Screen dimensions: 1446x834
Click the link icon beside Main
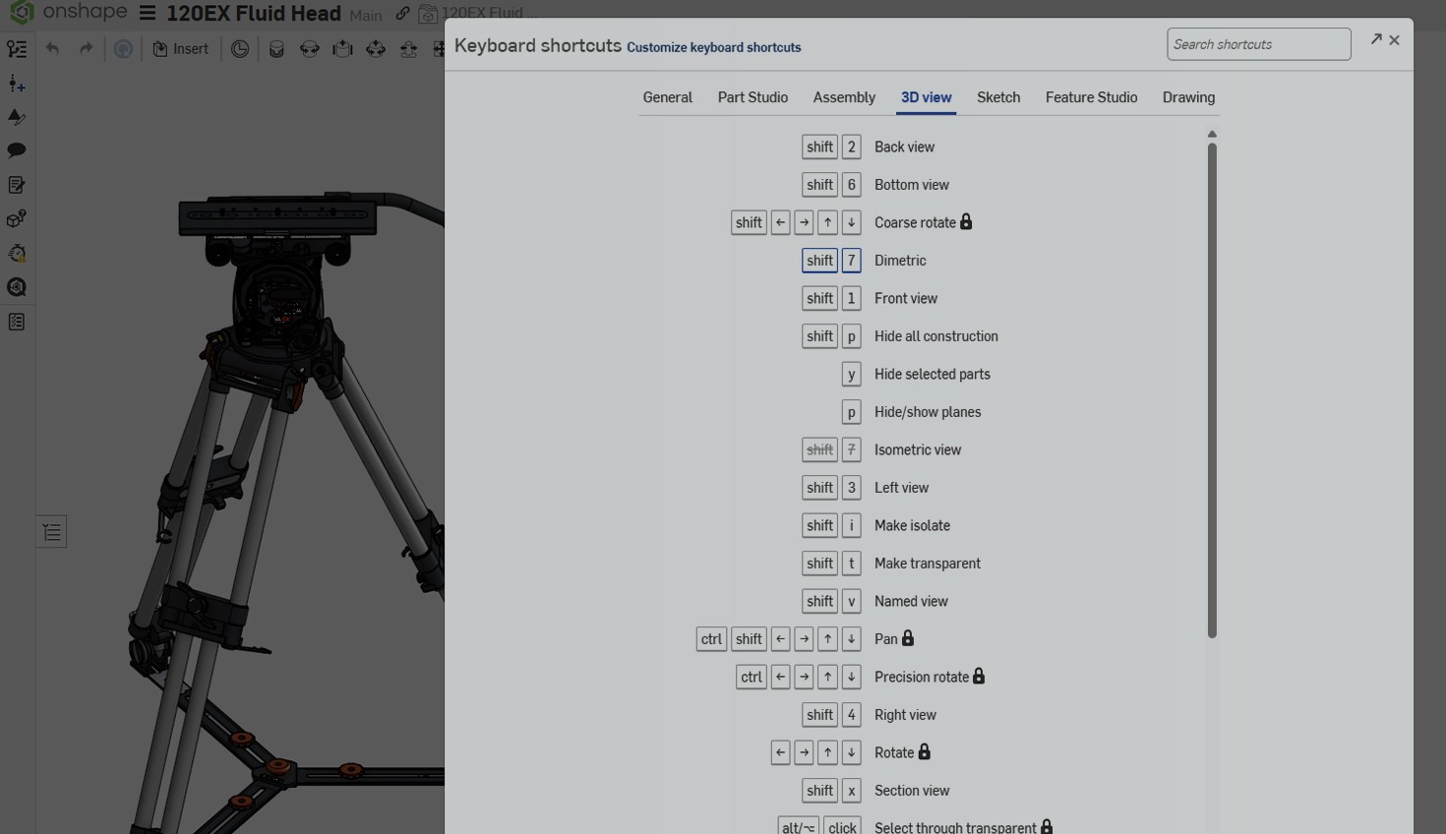pos(402,14)
